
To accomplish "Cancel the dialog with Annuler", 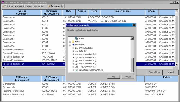I will pyautogui.click(x=128, y=77).
